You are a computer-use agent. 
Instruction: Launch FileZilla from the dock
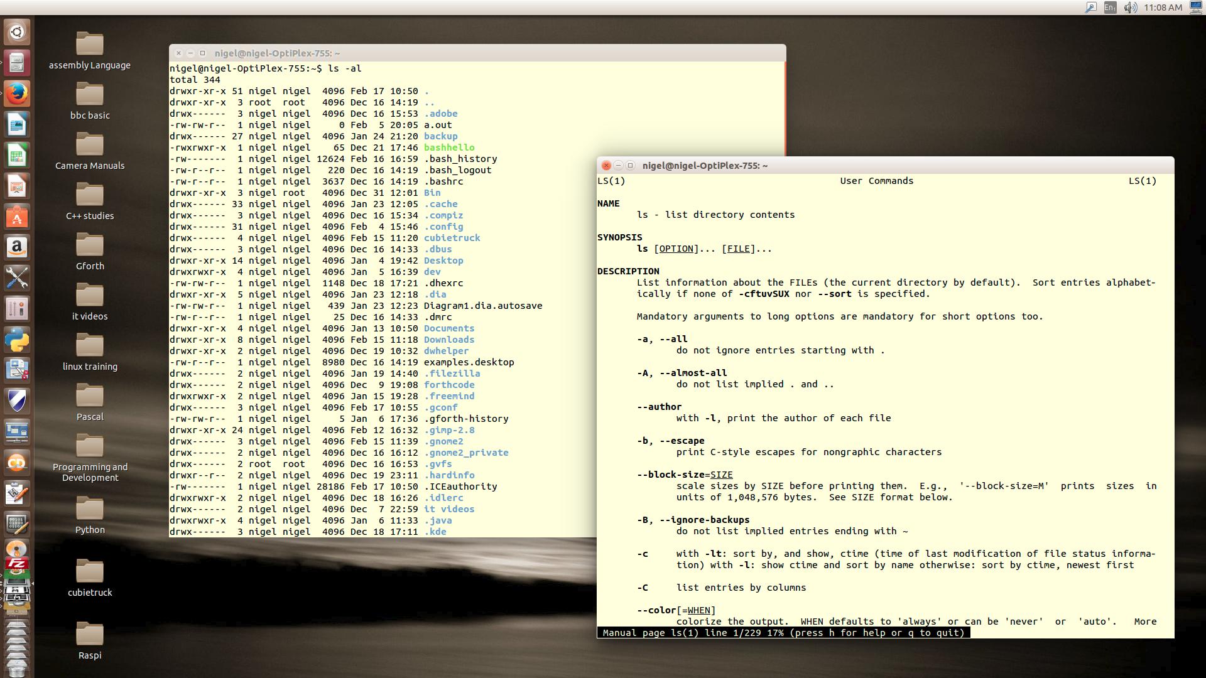17,563
